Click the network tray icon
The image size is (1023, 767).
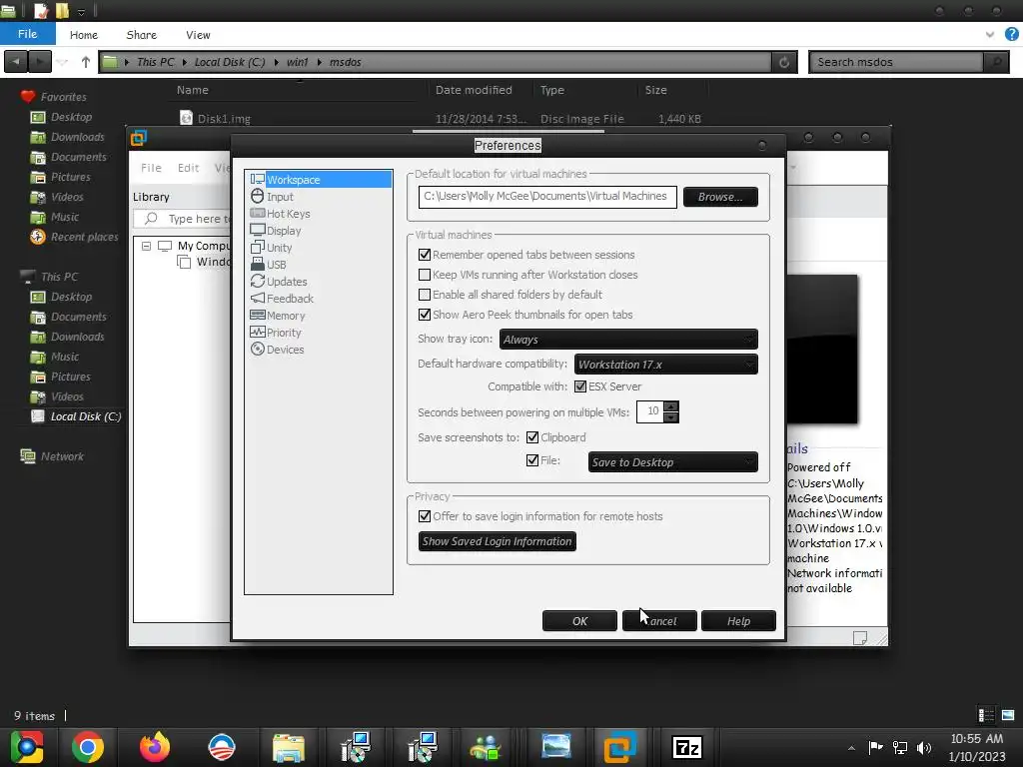(x=900, y=747)
